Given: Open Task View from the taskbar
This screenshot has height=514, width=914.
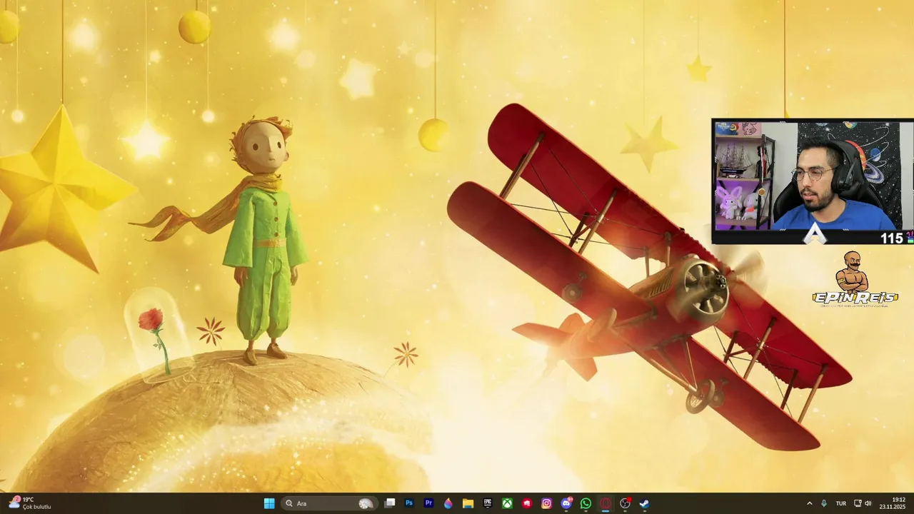Looking at the screenshot, I should (390, 503).
